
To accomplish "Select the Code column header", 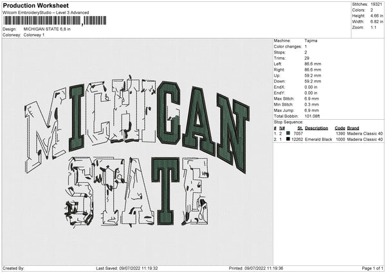I will [x=340, y=128].
